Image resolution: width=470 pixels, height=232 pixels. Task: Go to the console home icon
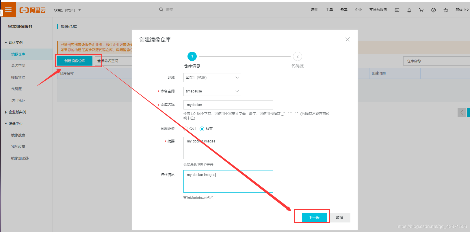[x=445, y=10]
